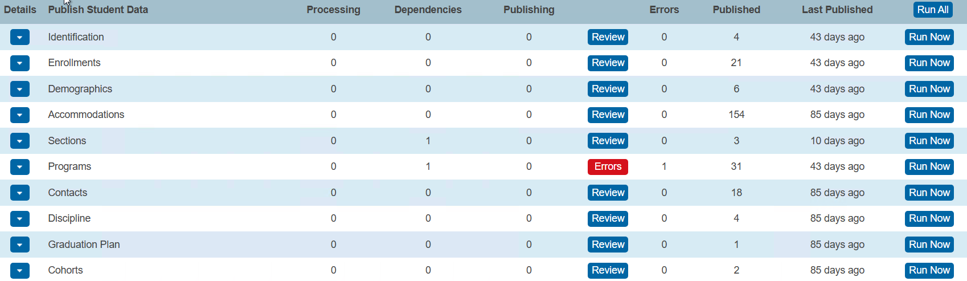
Task: Click Run Now for the Programs row
Action: point(929,166)
